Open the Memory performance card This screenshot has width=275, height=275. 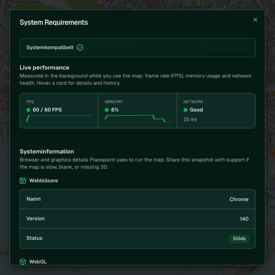[137, 111]
